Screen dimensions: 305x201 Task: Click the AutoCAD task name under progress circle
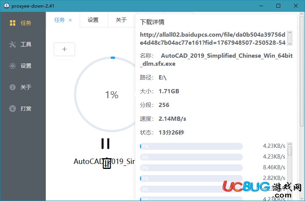tap(104, 161)
